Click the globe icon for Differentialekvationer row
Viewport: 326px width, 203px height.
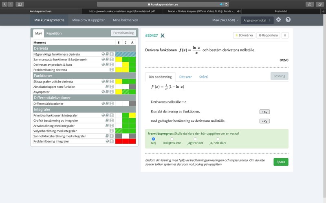tap(104, 104)
